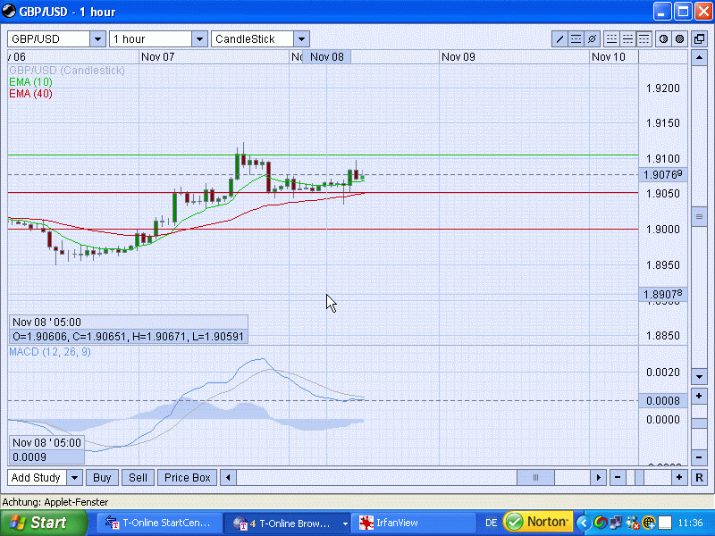Click the Buy button
Image resolution: width=715 pixels, height=536 pixels.
click(102, 478)
